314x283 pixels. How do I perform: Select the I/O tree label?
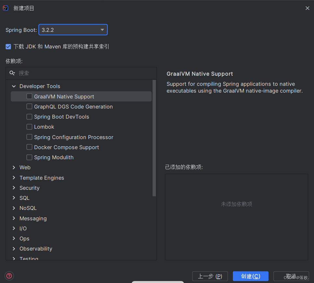(x=23, y=228)
